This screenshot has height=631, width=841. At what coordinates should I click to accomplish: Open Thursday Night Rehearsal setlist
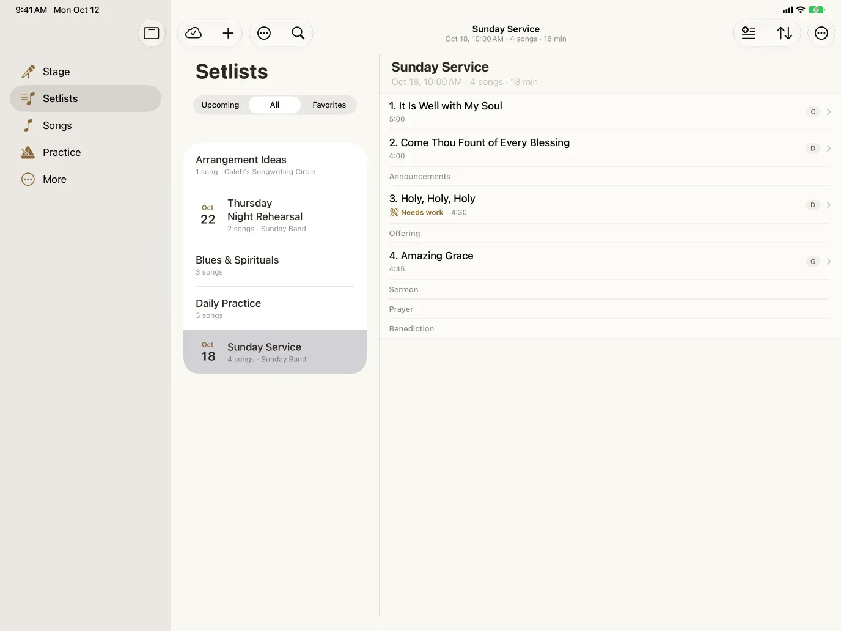click(275, 215)
